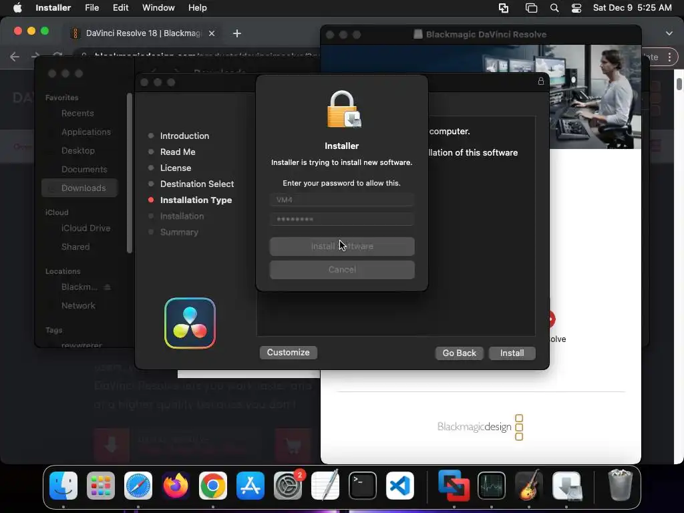Viewport: 684px width, 513px height.
Task: Click the Destination Select step
Action: pos(197,184)
